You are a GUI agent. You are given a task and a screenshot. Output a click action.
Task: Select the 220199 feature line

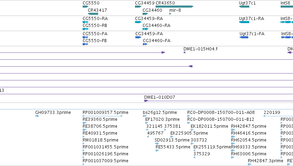coord(278,116)
